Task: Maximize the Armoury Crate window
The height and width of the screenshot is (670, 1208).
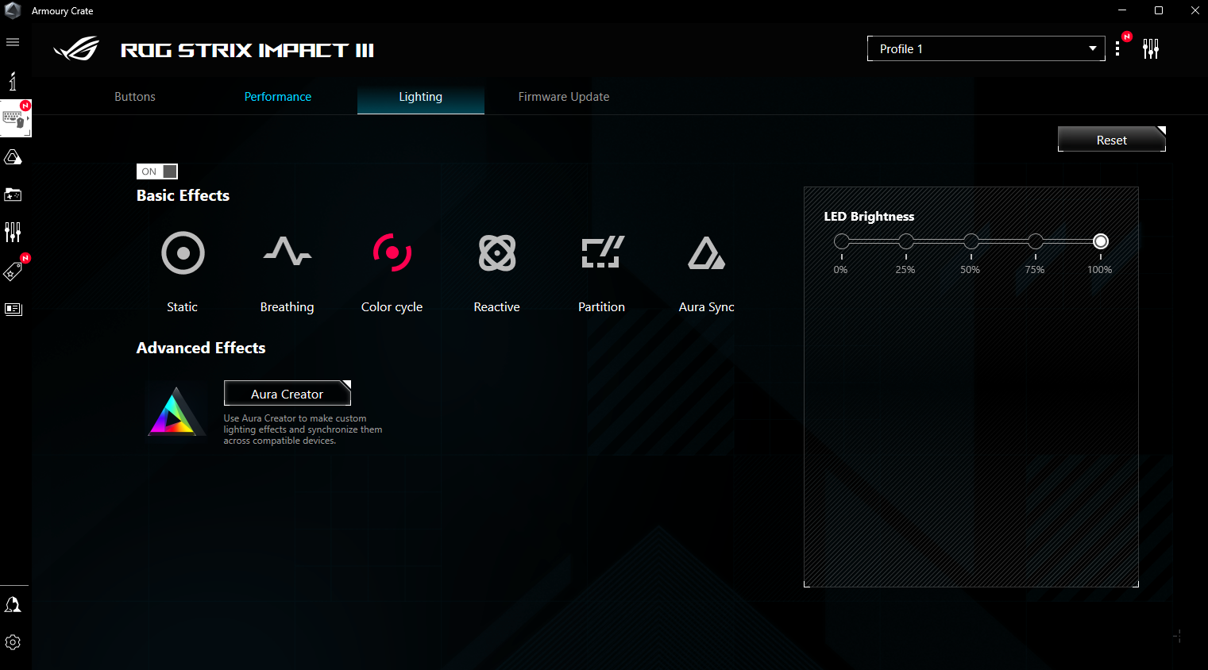Action: pos(1159,10)
